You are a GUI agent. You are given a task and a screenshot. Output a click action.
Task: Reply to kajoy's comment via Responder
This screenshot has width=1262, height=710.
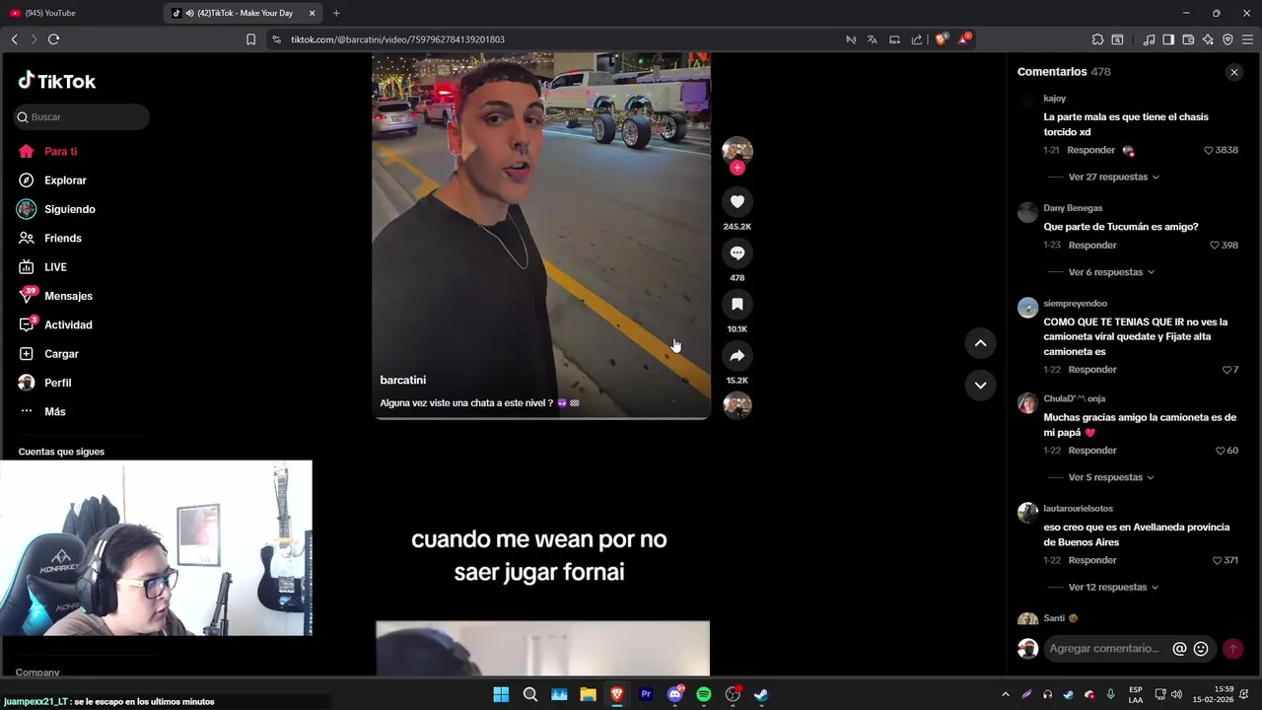coord(1091,150)
